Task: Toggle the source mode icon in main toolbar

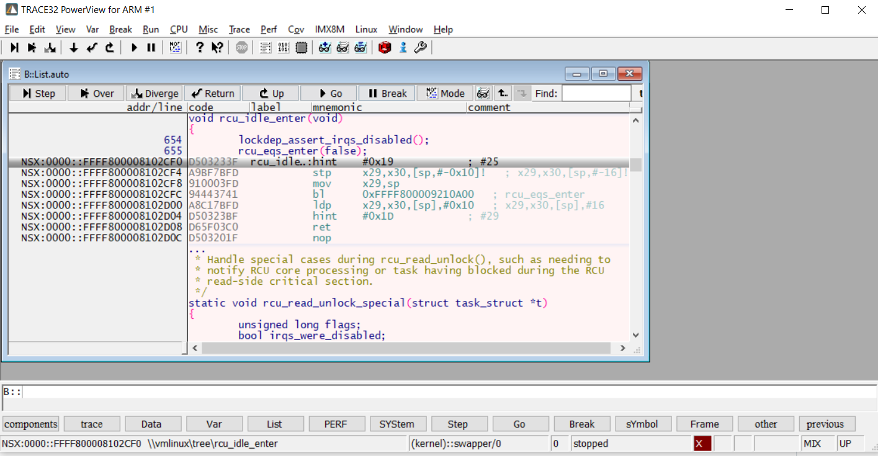Action: click(x=175, y=48)
